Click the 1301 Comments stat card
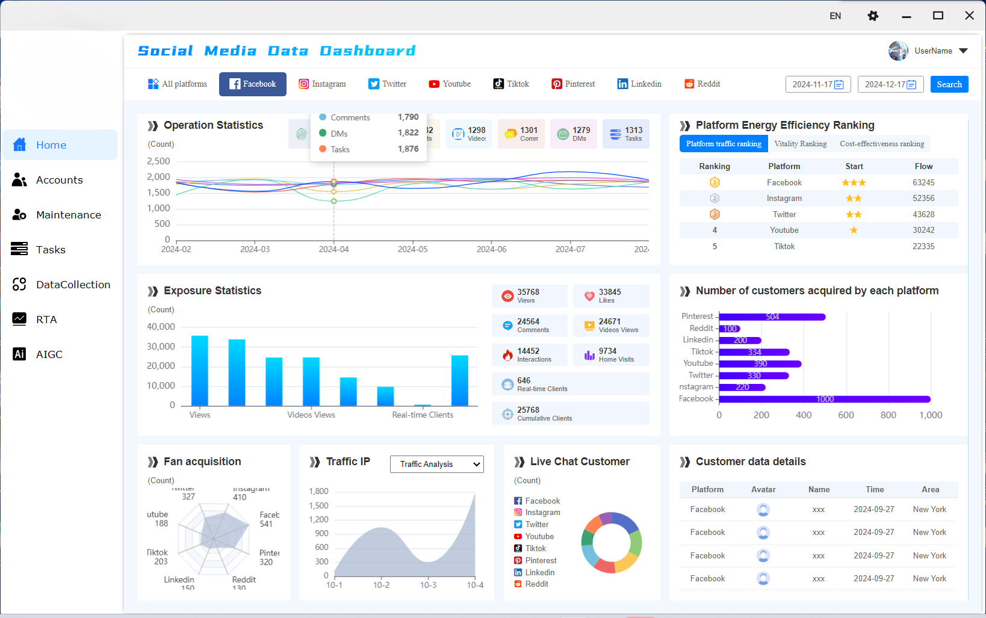 point(521,134)
